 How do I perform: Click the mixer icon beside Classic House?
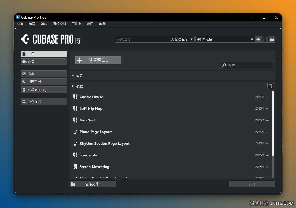click(75, 97)
